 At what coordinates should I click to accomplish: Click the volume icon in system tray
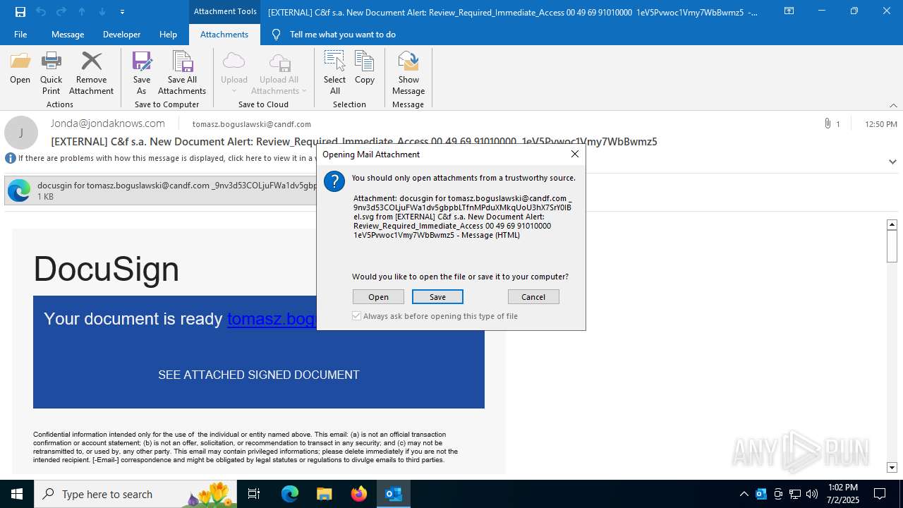(812, 494)
